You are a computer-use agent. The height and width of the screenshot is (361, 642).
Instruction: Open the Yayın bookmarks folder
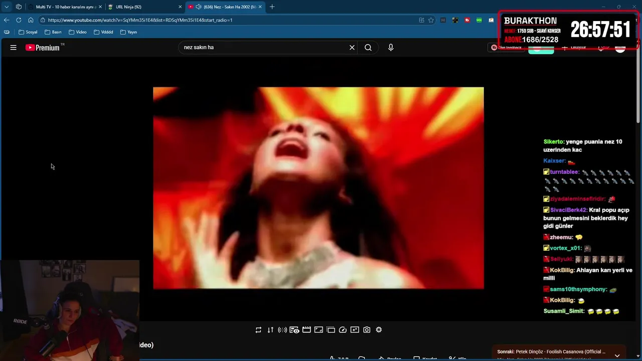click(128, 32)
